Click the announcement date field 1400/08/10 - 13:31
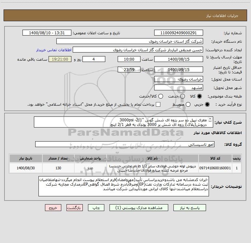The height and width of the screenshot is (243, 251). pos(47,33)
